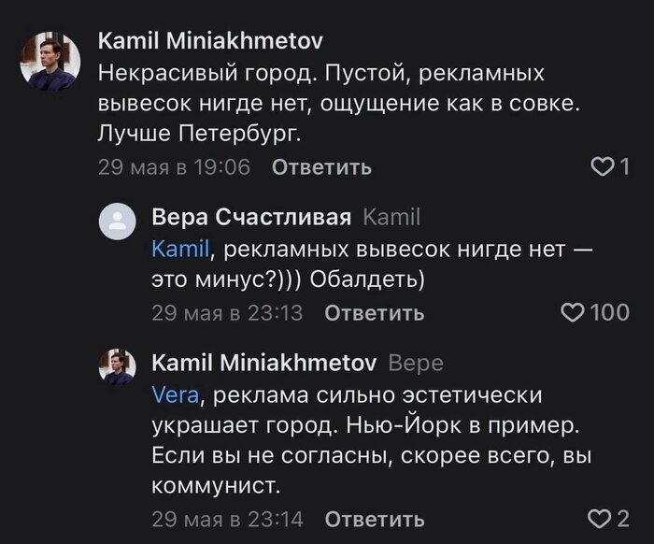Tap the like count 100 number
Image resolution: width=654 pixels, height=544 pixels.
click(x=610, y=312)
